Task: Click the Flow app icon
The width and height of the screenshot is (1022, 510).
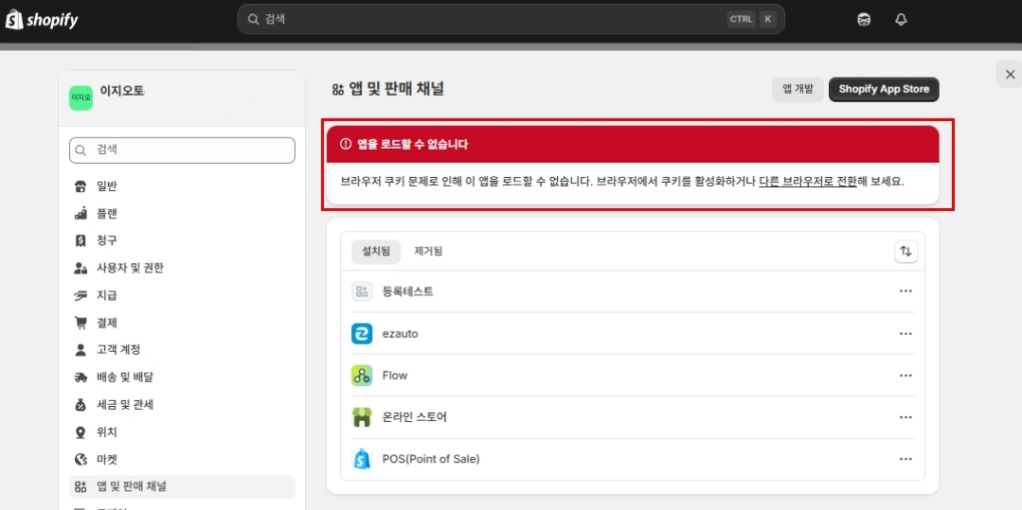Action: (362, 376)
